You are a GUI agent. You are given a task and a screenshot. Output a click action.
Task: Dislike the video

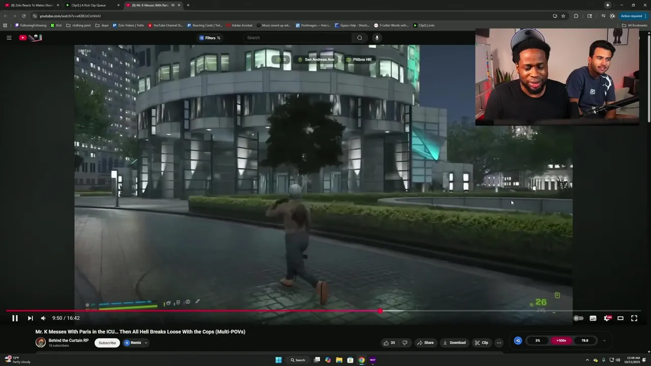pos(405,343)
